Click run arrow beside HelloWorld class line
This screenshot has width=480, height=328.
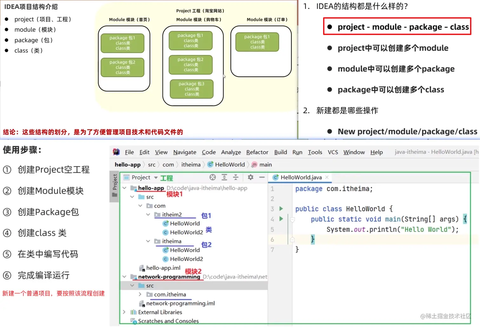281,209
